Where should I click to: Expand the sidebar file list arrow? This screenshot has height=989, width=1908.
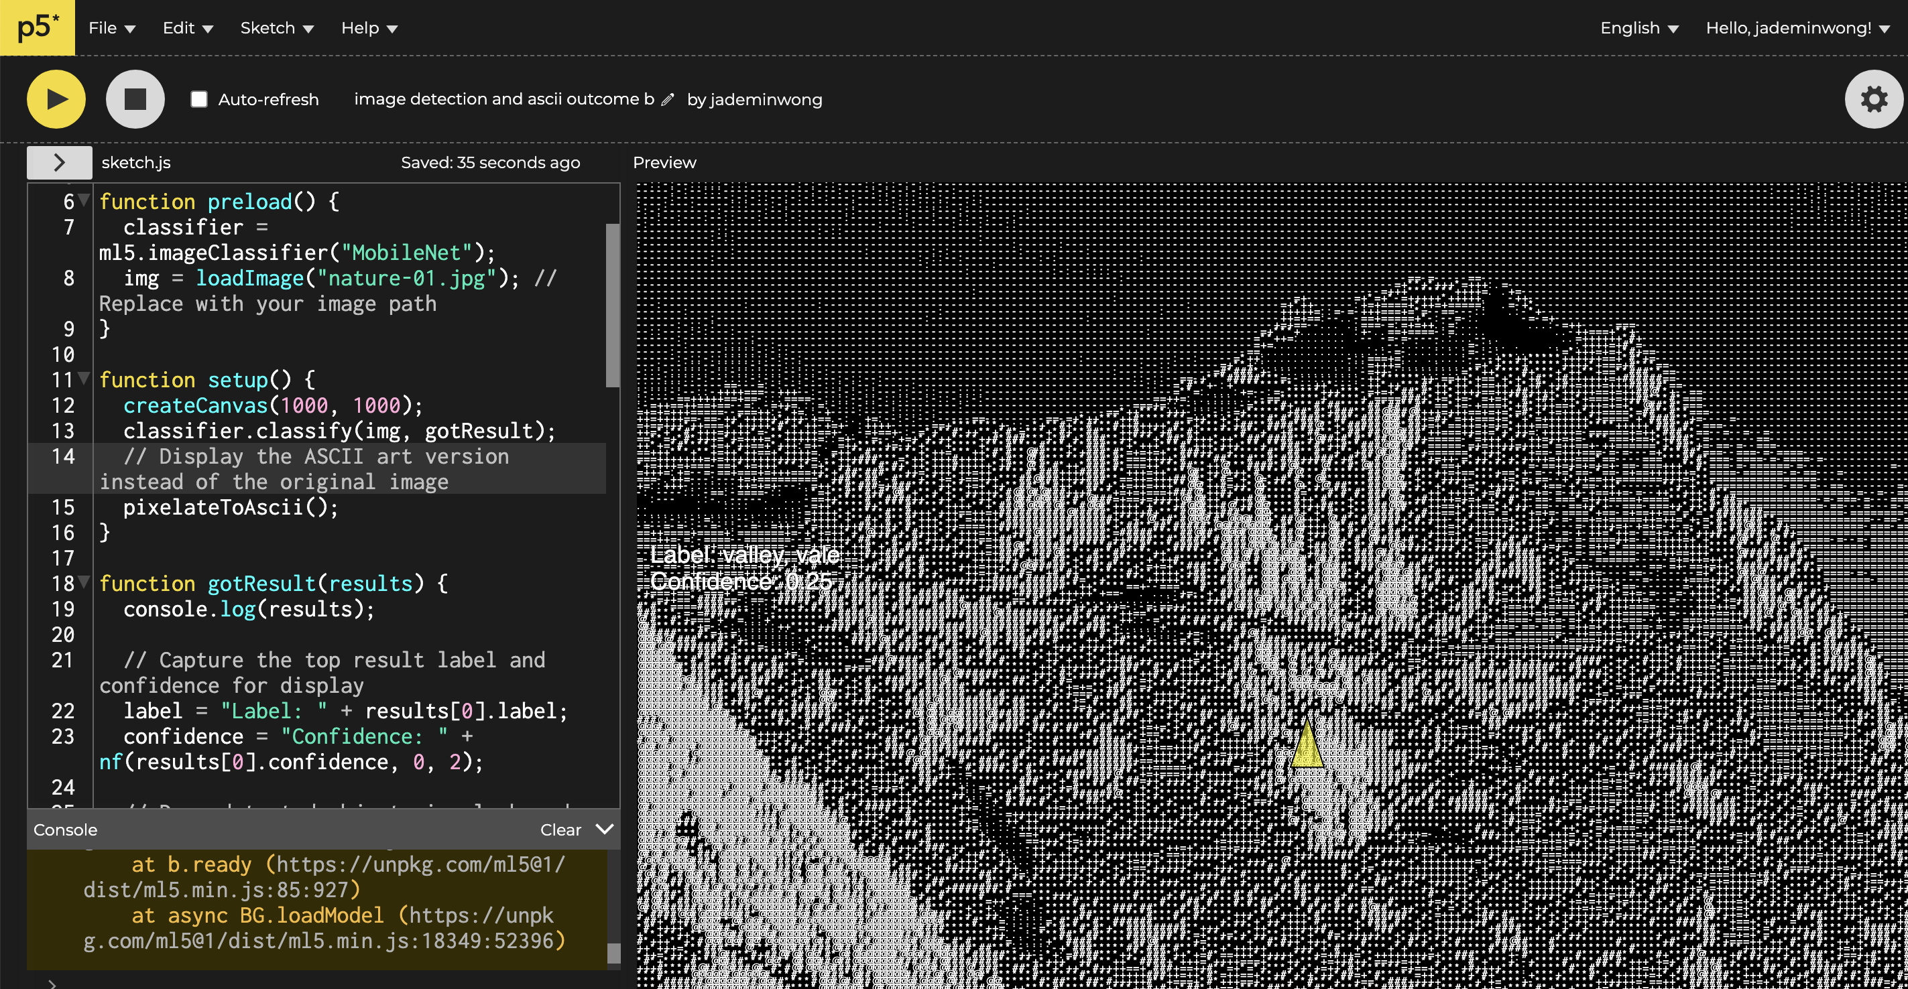(59, 162)
